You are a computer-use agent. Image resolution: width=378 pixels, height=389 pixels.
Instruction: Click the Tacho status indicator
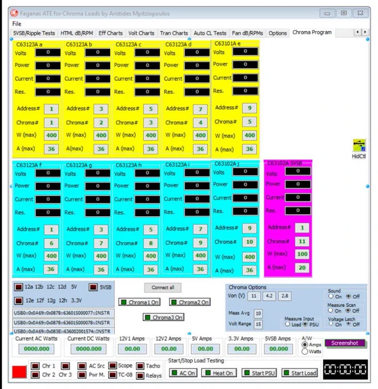[140, 366]
